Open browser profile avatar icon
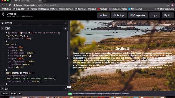The height and width of the screenshot is (98, 175). click(173, 5)
